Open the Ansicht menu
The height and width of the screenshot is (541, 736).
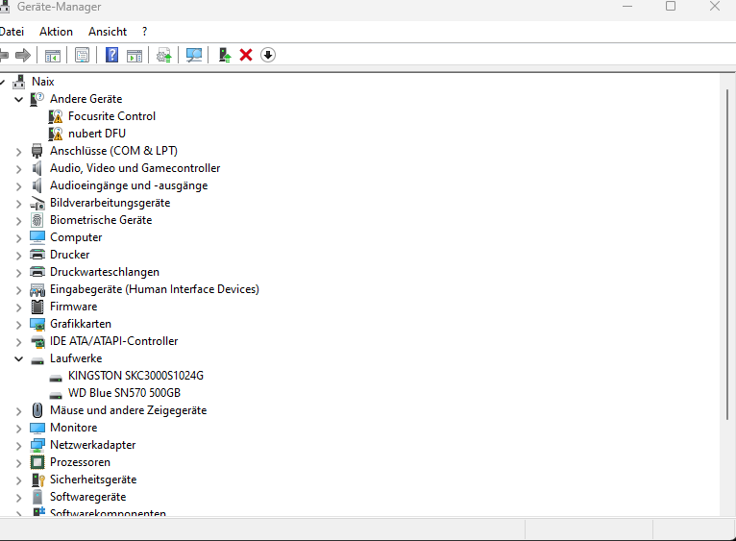(x=108, y=32)
